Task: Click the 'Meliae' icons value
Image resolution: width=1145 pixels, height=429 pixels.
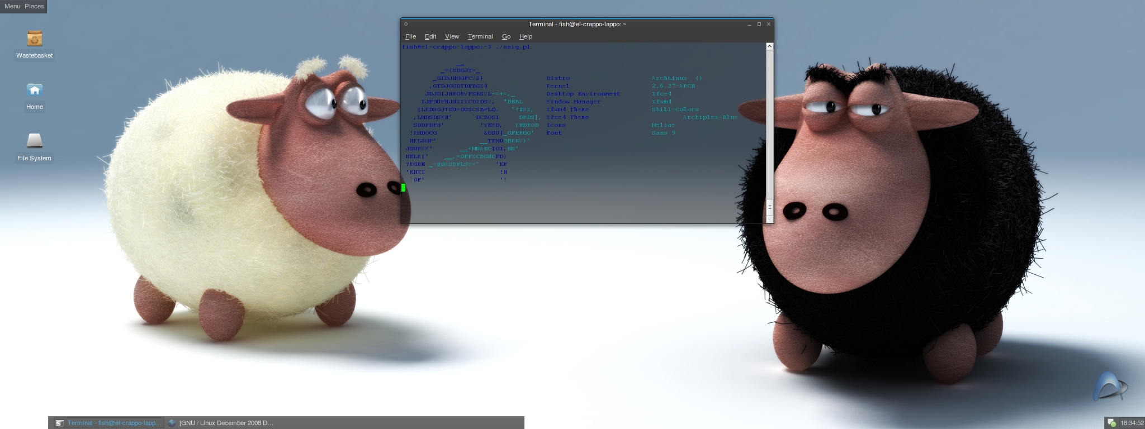Action: (663, 125)
